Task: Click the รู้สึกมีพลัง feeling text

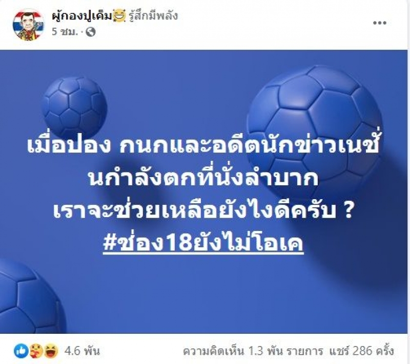Action: tap(154, 16)
